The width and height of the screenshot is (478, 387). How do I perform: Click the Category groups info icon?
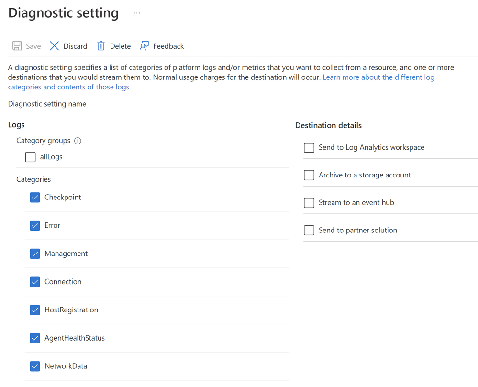[x=78, y=141]
